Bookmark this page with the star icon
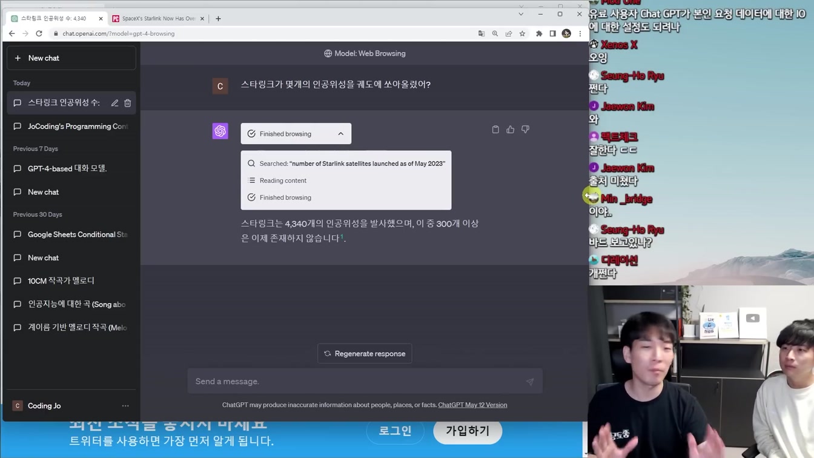Viewport: 814px width, 458px height. 522,33
